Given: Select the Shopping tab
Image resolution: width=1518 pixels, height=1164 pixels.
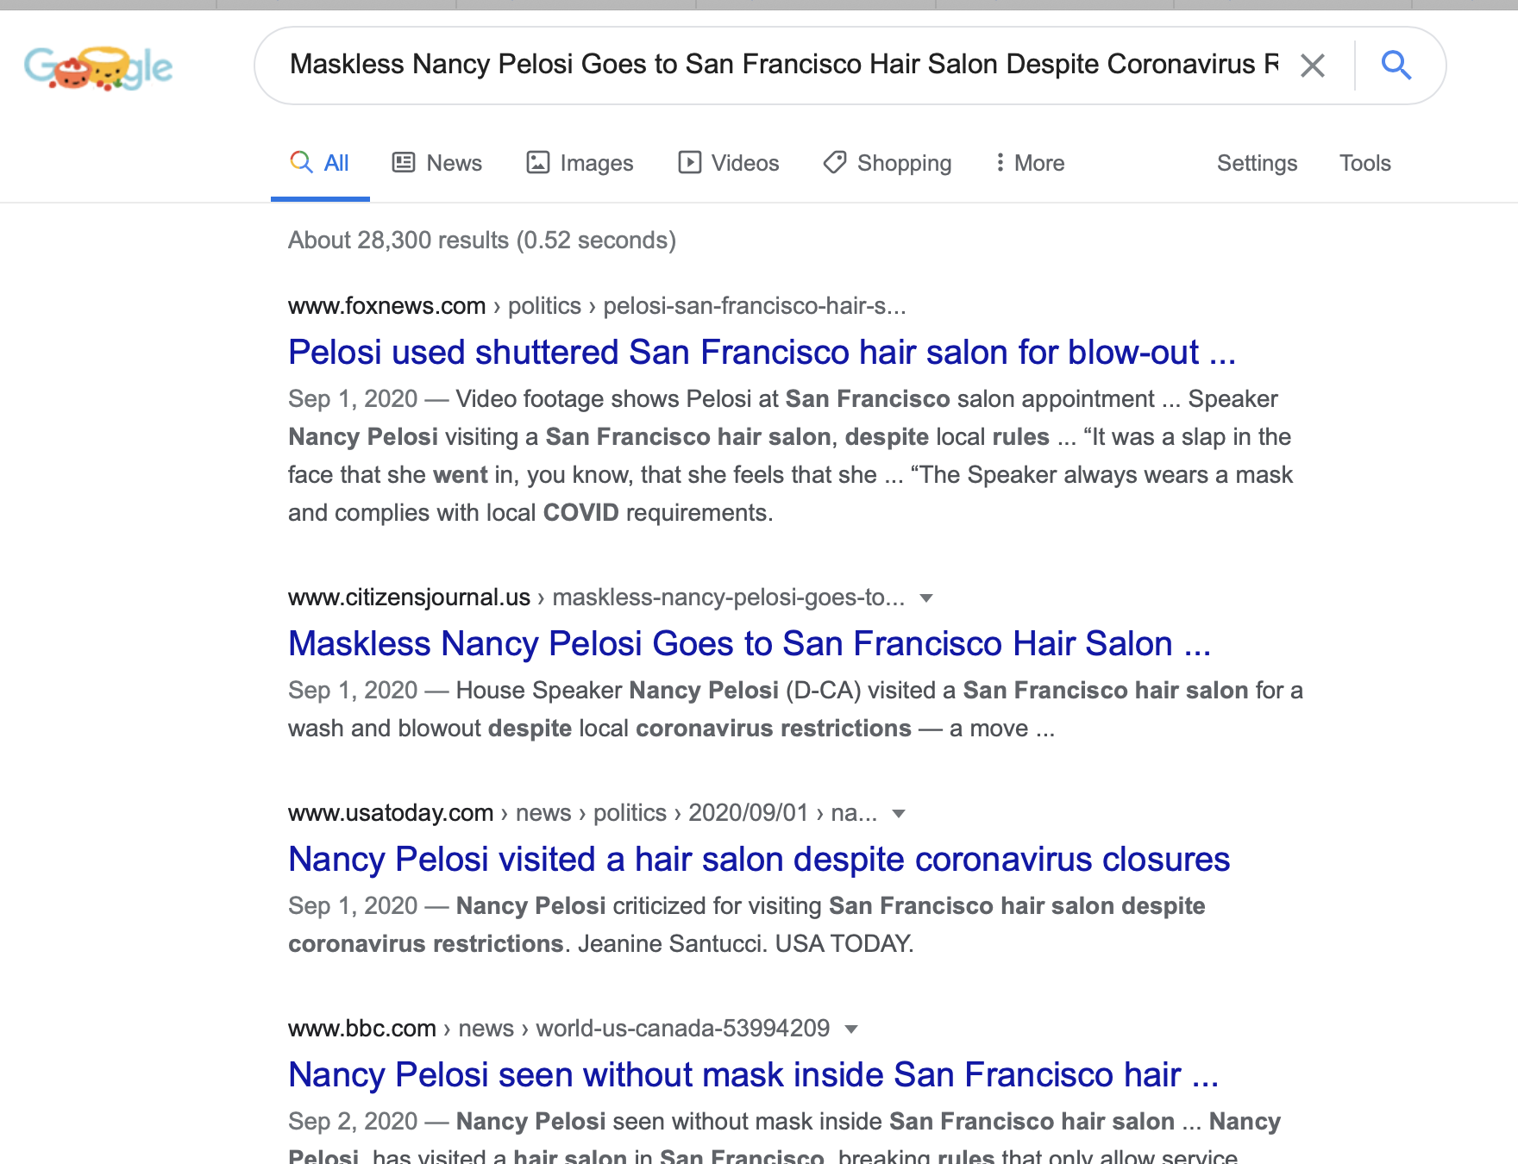Looking at the screenshot, I should click(888, 163).
